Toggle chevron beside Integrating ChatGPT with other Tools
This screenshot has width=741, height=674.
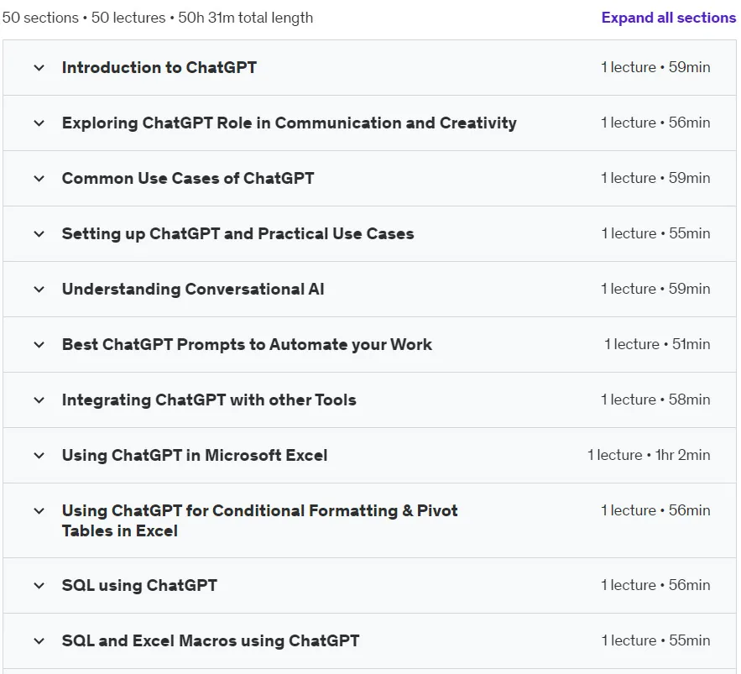39,400
